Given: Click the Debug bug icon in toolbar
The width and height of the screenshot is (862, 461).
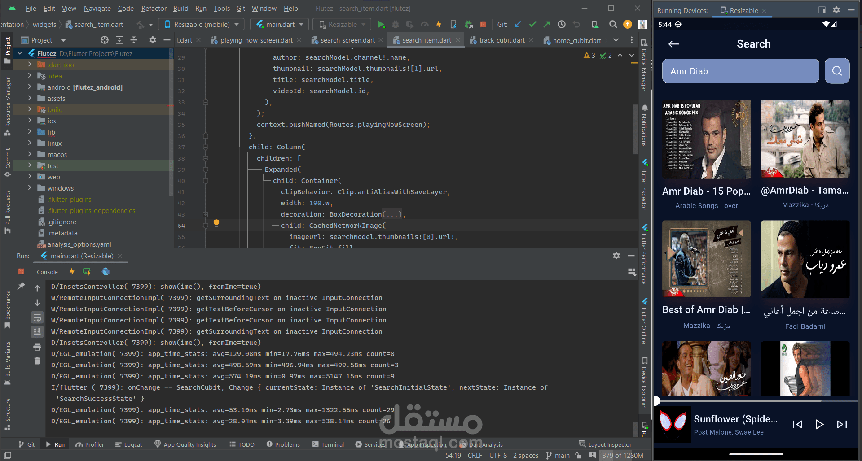Looking at the screenshot, I should click(x=396, y=25).
